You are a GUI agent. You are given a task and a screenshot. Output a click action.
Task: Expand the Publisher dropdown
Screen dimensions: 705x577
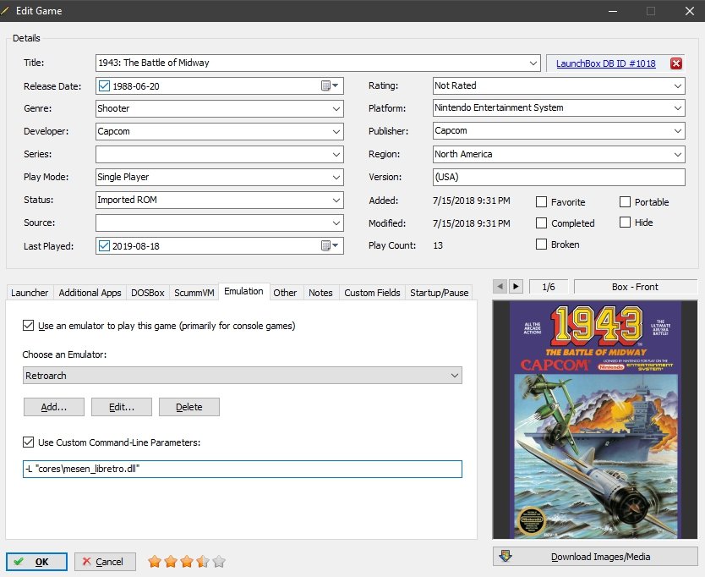[x=678, y=131]
